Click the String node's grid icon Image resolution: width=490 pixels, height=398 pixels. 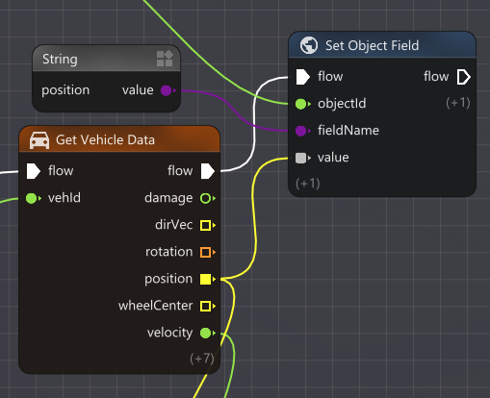(165, 59)
